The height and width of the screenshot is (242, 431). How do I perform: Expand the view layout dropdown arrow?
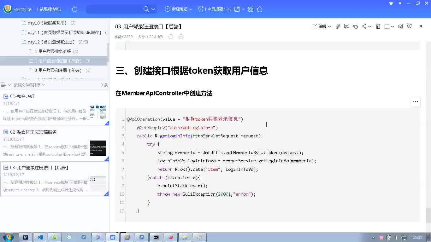pyautogui.click(x=243, y=9)
